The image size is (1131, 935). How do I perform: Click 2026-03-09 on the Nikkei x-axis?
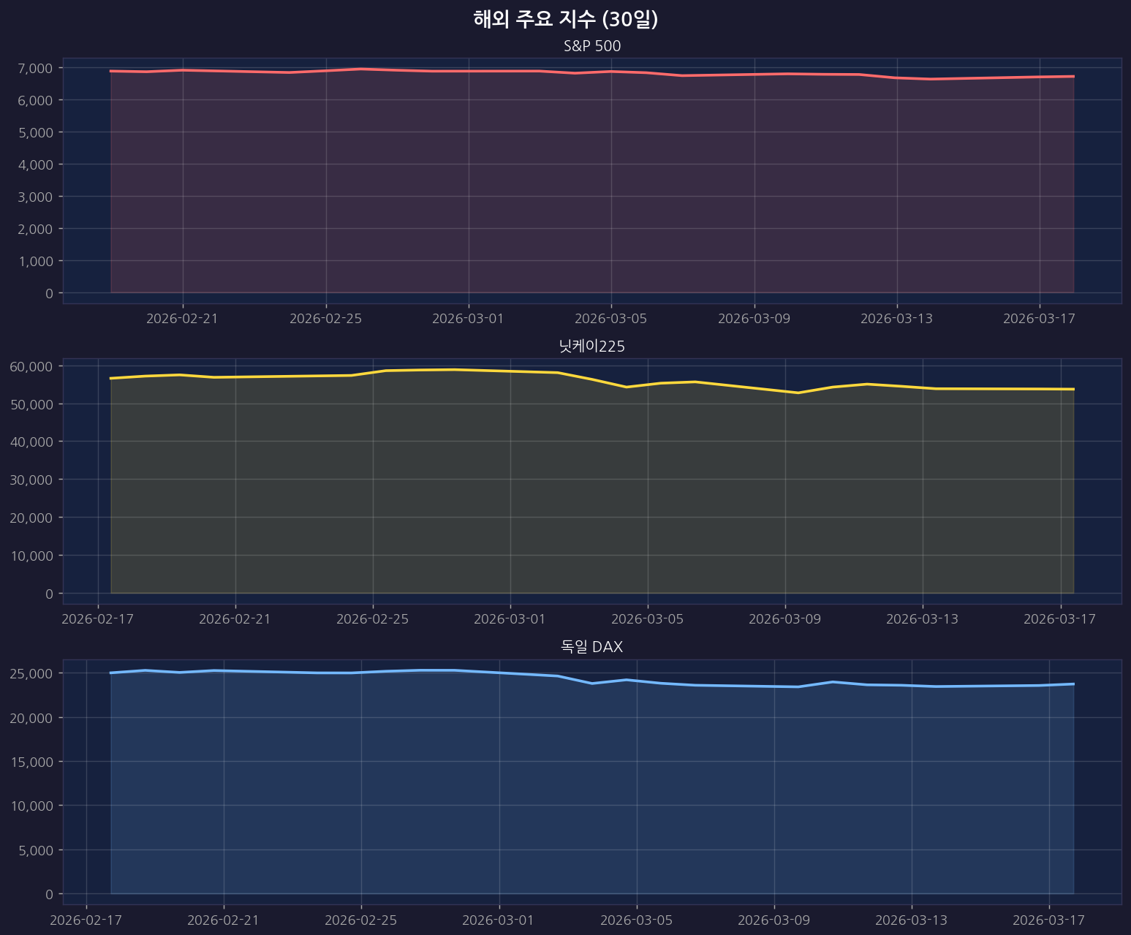click(x=784, y=619)
